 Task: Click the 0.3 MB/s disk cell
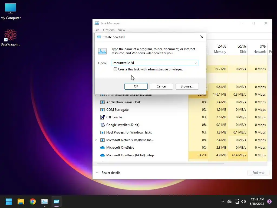click(x=238, y=95)
